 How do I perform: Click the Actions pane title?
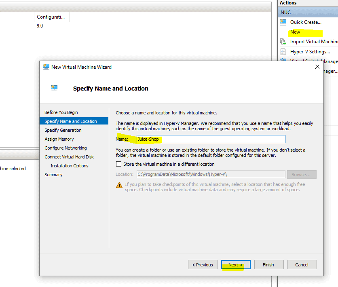(x=288, y=3)
